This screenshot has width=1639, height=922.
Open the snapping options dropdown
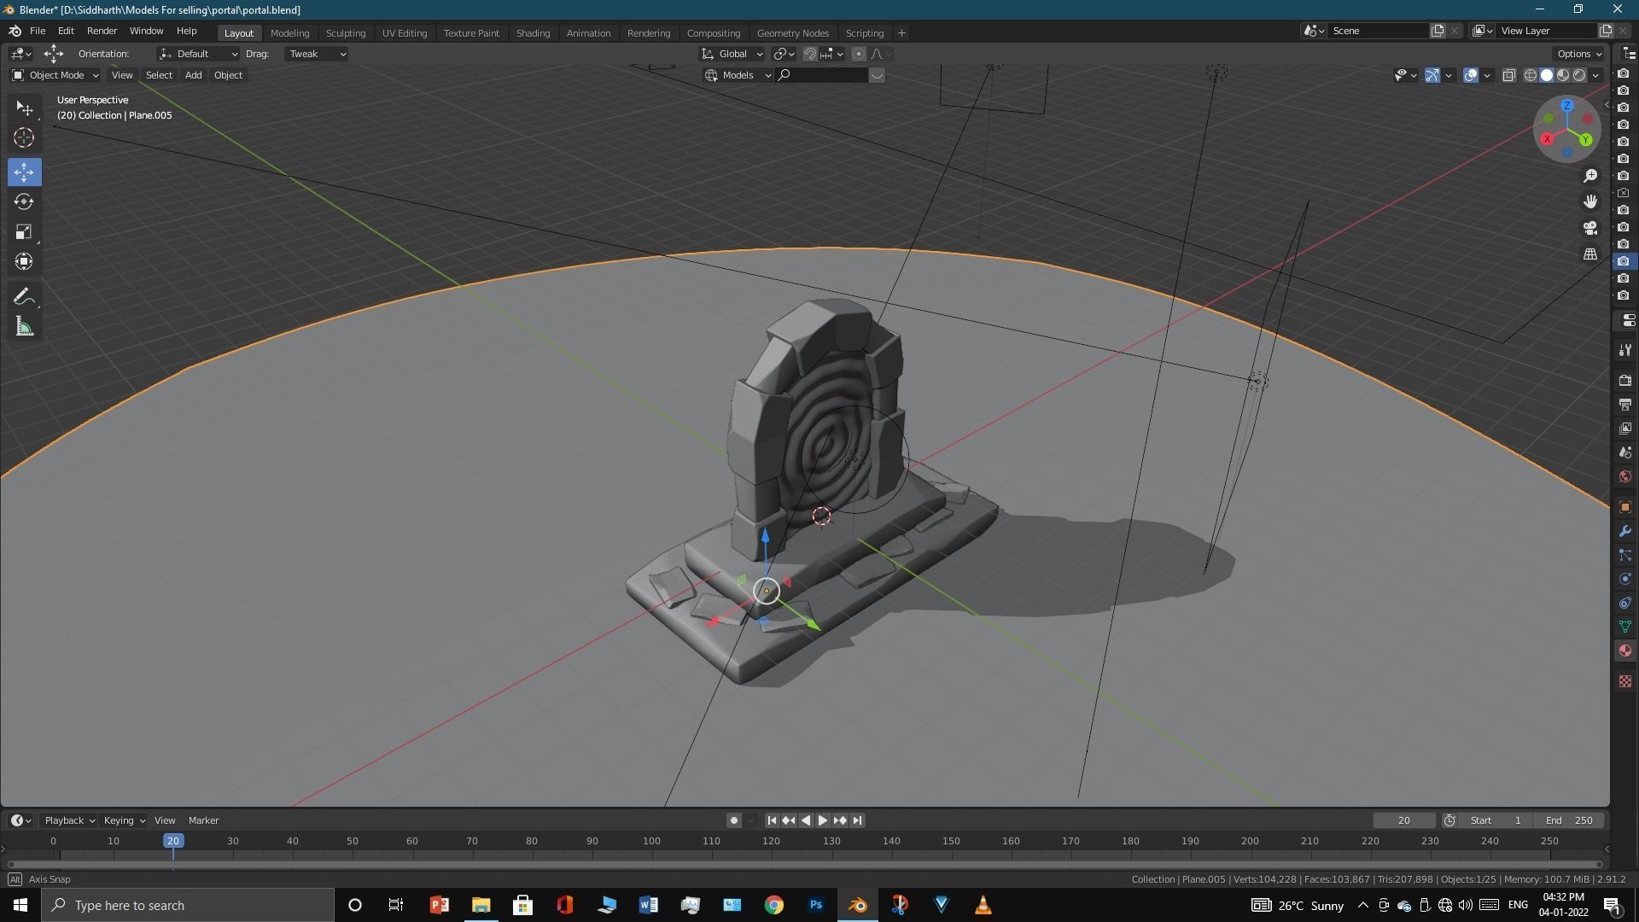pos(833,54)
